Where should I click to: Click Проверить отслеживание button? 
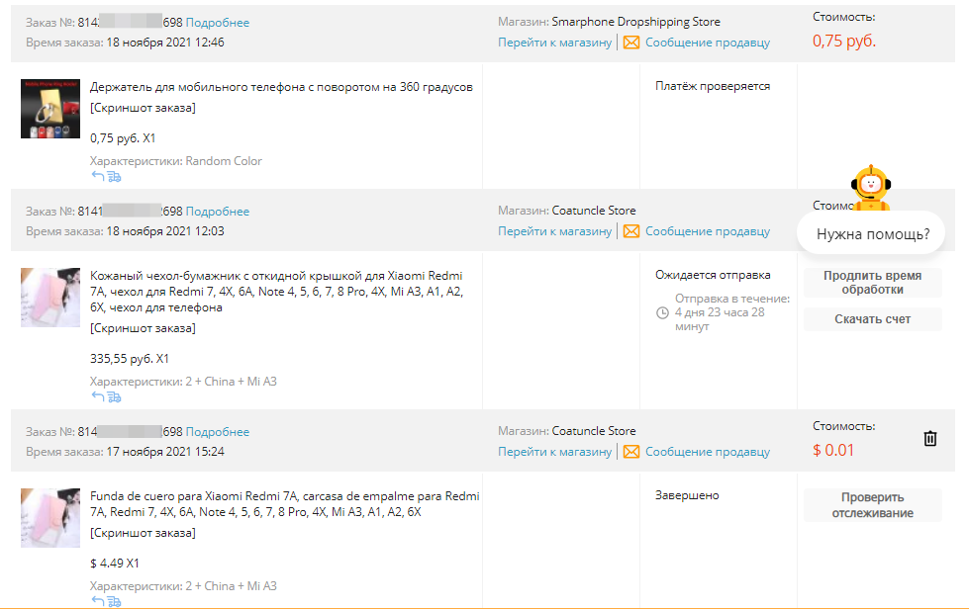pos(872,505)
